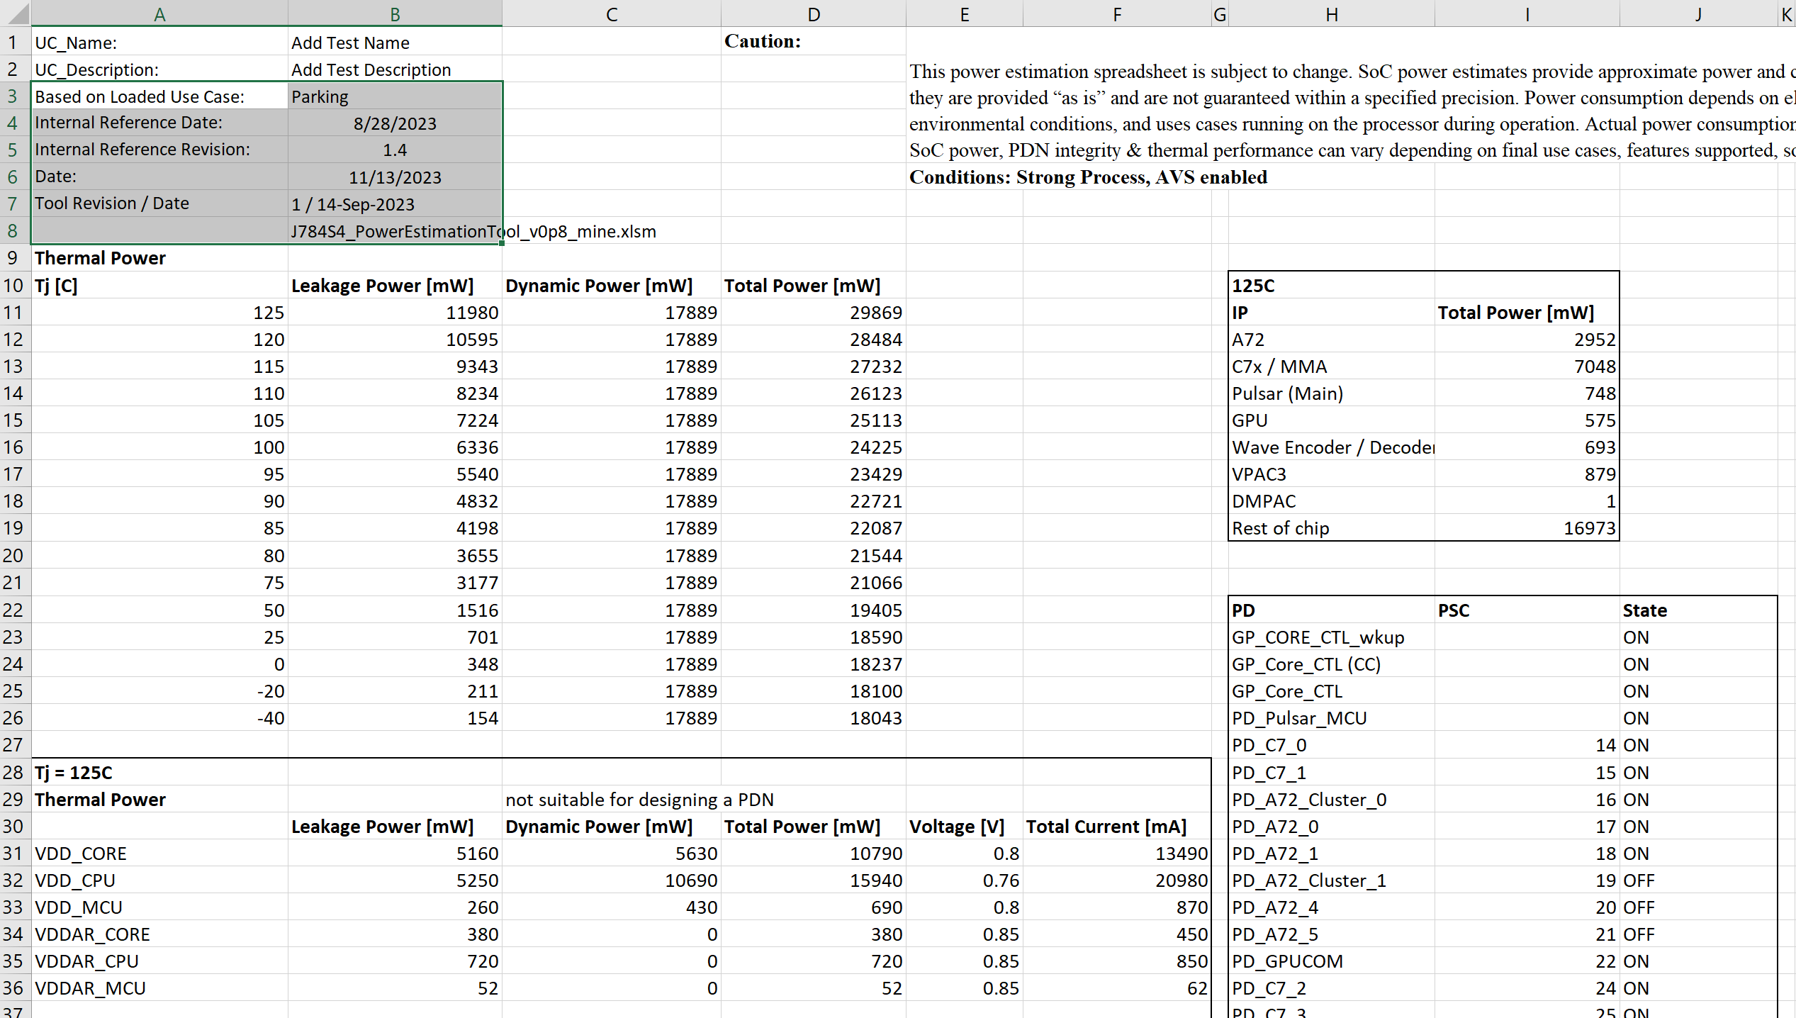Click the 8/28/2023 reference date cell
The image size is (1796, 1018).
(395, 123)
